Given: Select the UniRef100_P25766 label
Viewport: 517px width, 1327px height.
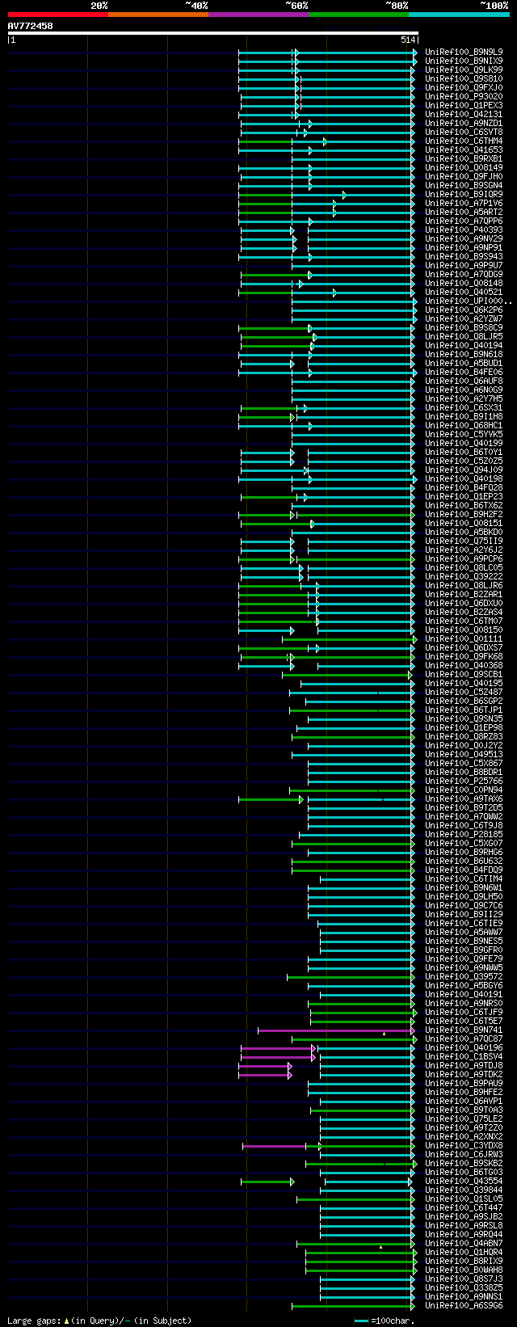Looking at the screenshot, I should point(464,781).
